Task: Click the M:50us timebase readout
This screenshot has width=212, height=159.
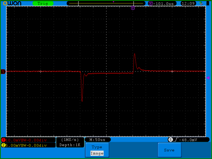Action: point(98,140)
